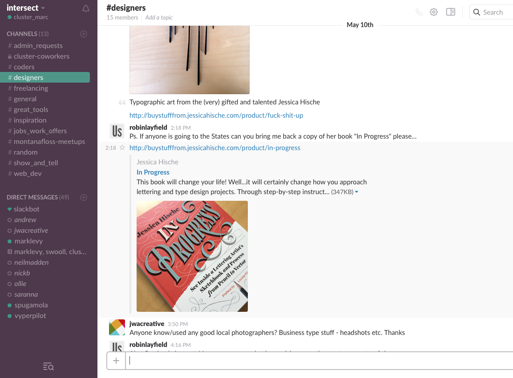The width and height of the screenshot is (513, 378).
Task: Click the quote mark icon beside typographic art text
Action: point(122,103)
